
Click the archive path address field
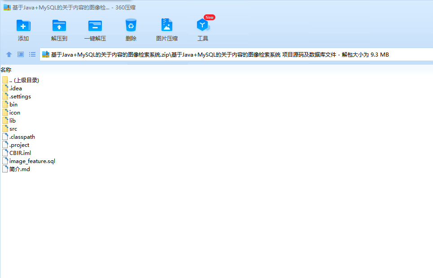pos(236,55)
